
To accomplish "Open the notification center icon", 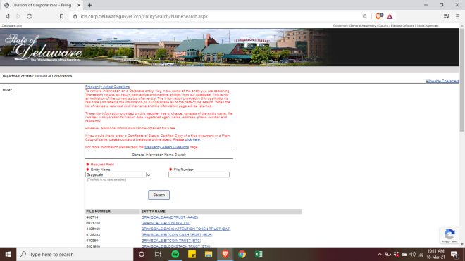I will 454,255.
